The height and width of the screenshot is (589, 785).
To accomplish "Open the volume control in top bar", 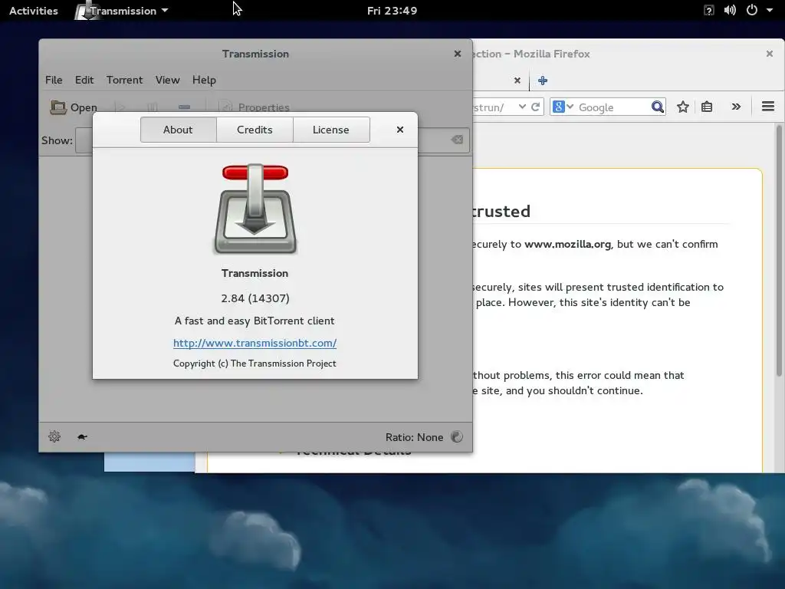I will coord(730,10).
